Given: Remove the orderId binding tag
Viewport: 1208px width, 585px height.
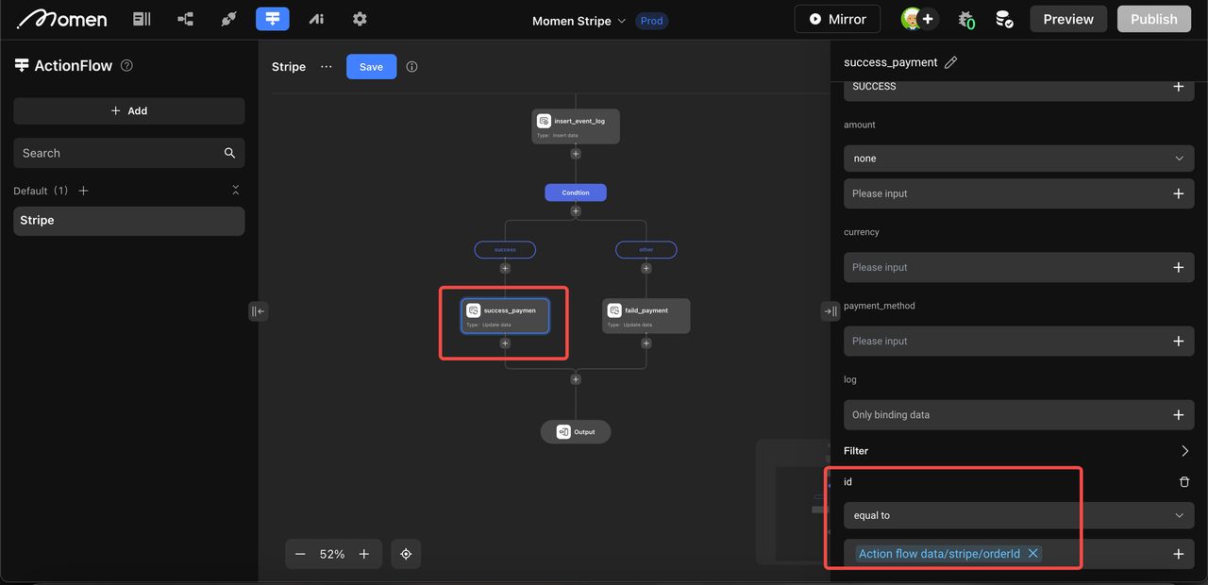Looking at the screenshot, I should [x=1032, y=554].
